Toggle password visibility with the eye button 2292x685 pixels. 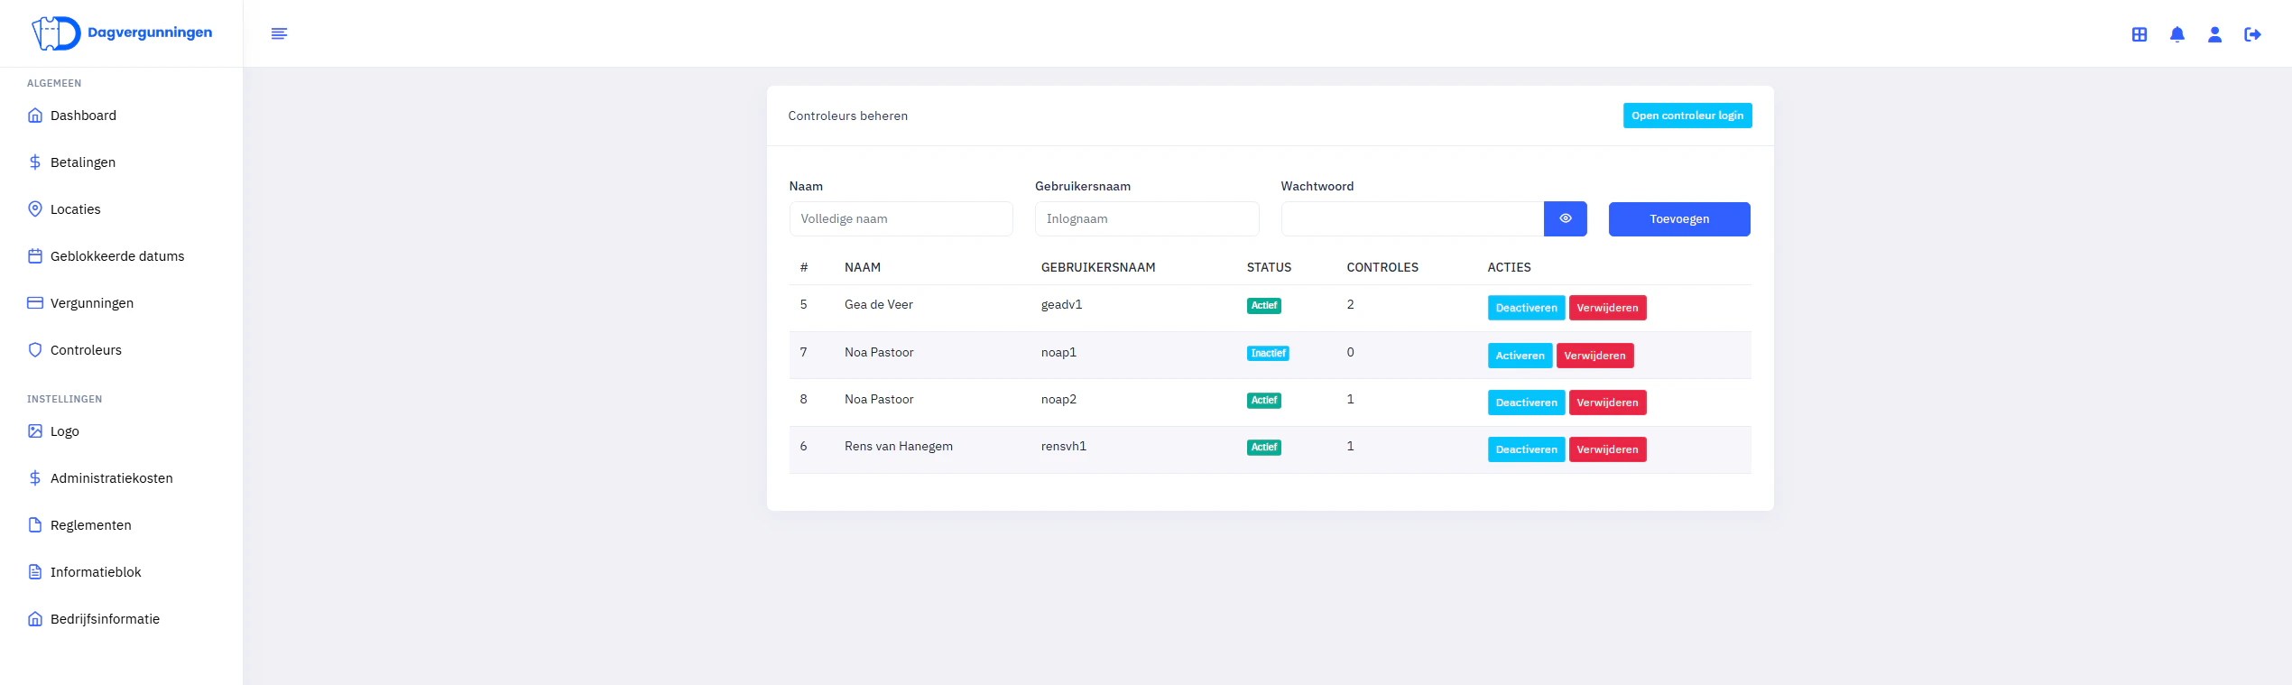pyautogui.click(x=1565, y=219)
